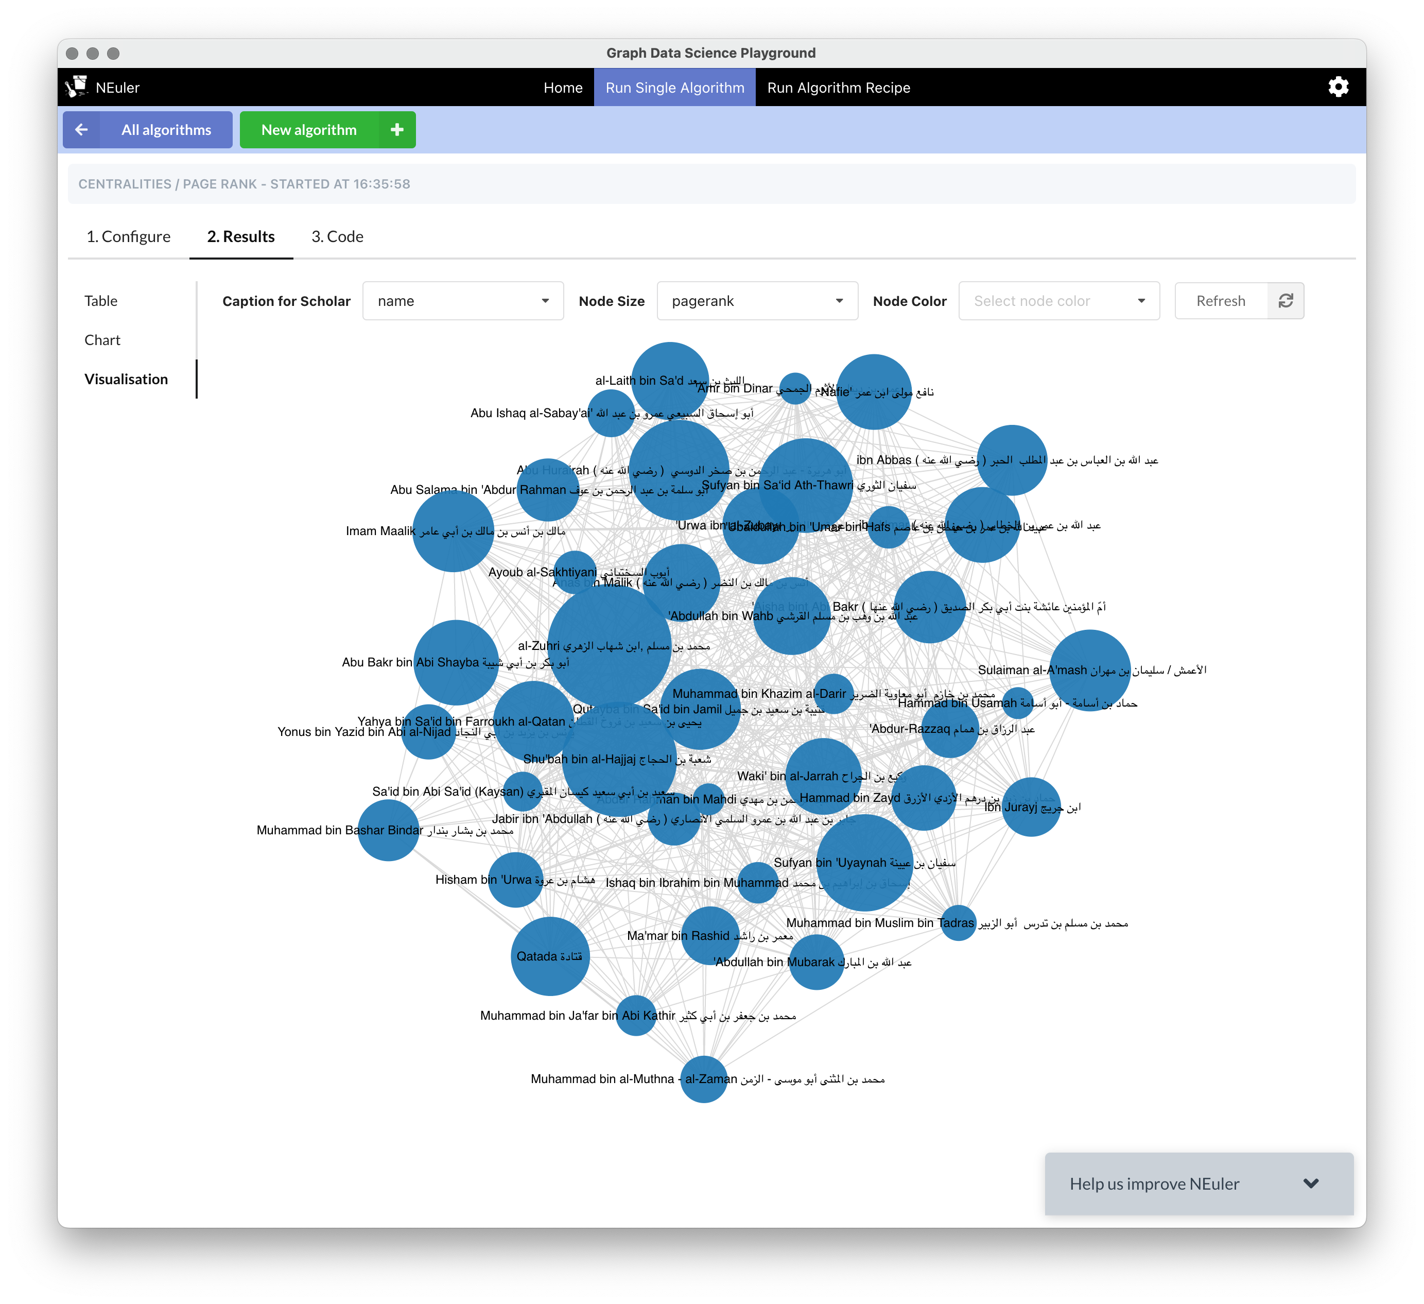The image size is (1424, 1304).
Task: Click the Home navigation item
Action: (563, 88)
